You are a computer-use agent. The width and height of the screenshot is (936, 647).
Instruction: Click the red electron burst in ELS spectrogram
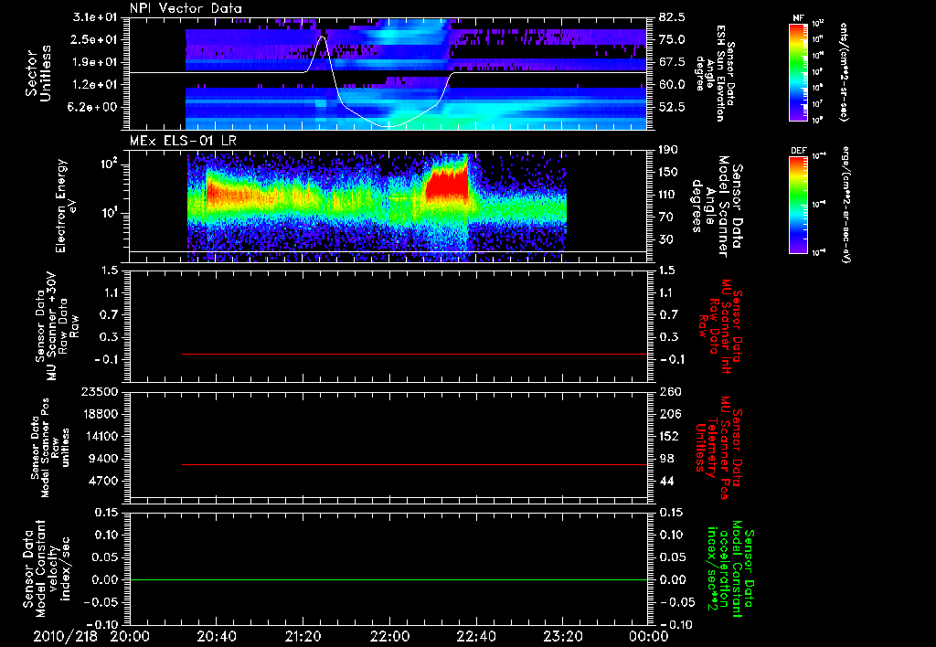[446, 184]
